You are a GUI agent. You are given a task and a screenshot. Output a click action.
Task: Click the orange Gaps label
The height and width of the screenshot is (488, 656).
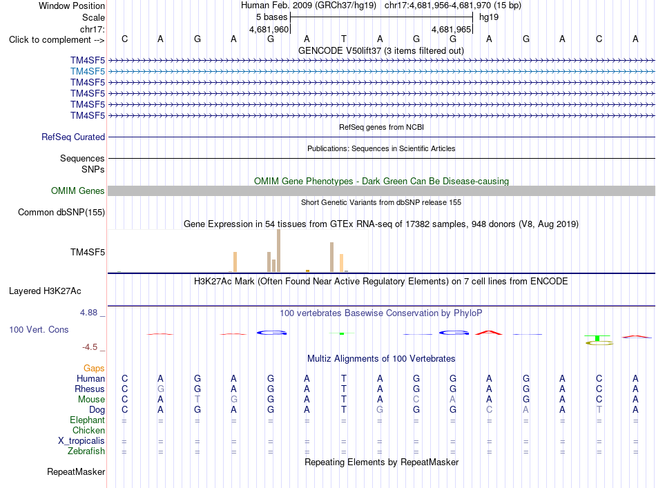(x=94, y=369)
